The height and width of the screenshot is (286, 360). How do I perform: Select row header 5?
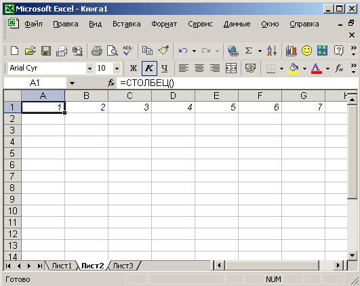tap(12, 153)
